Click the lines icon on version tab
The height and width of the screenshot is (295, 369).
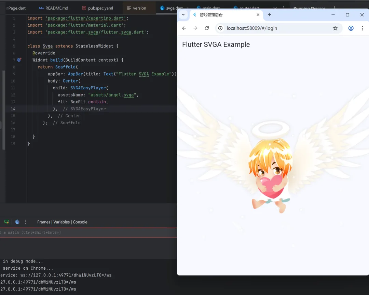pyautogui.click(x=129, y=8)
